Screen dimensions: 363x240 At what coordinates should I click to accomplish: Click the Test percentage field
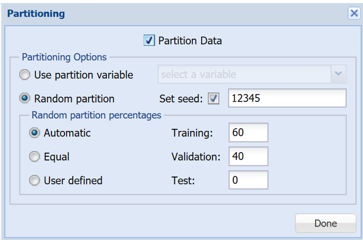(x=248, y=180)
